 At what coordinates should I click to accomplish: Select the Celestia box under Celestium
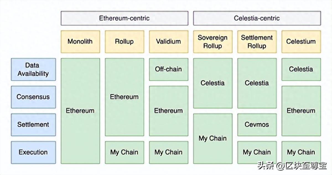301,69
